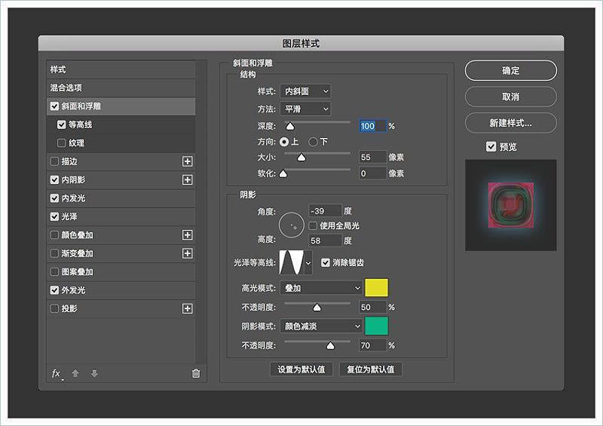
Task: Select the 外发光 effect row
Action: pos(121,290)
